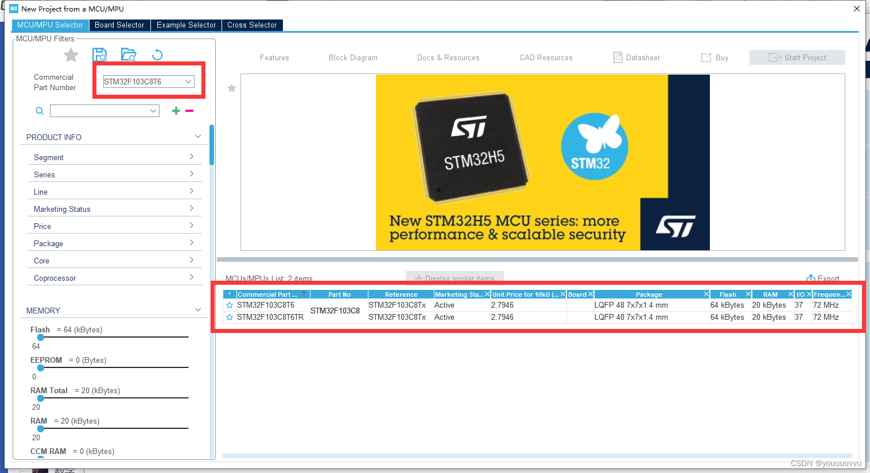Screen dimensions: 870x473
Task: Open Docs & Resources view
Action: coord(448,57)
